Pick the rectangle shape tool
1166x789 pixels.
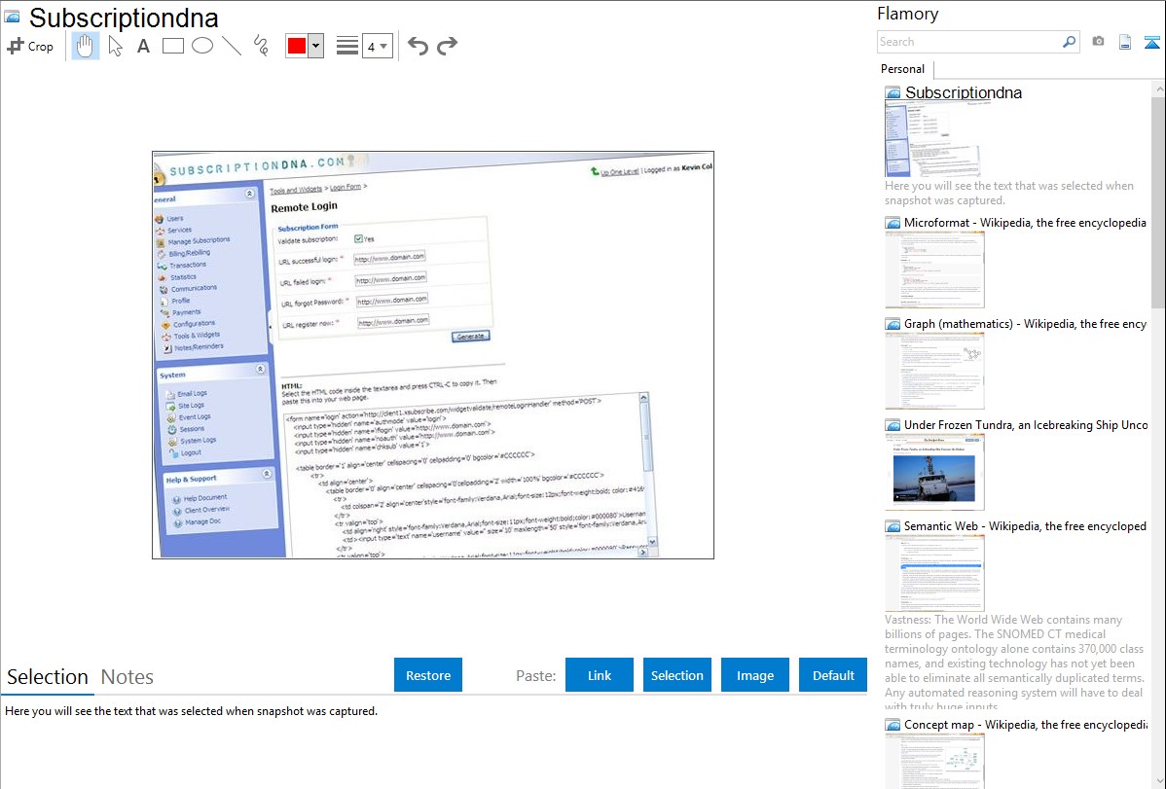172,46
